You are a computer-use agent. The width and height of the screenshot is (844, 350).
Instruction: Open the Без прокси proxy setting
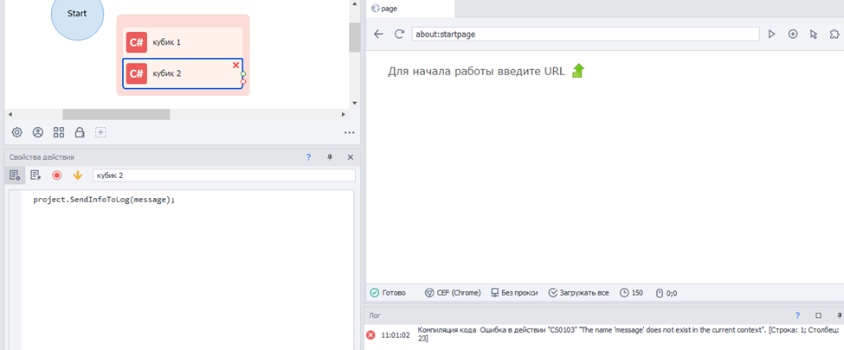(514, 293)
